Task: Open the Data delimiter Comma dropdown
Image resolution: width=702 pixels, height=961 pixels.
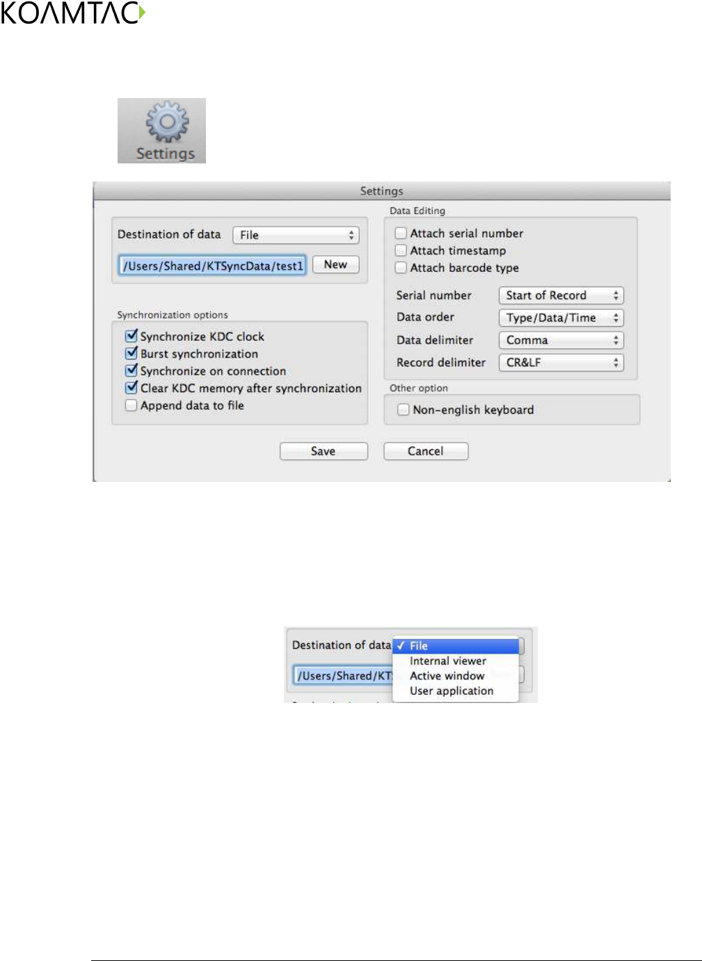Action: (561, 340)
